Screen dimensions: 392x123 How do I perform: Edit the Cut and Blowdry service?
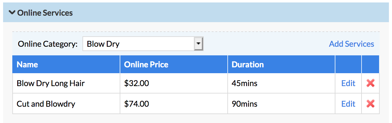(x=348, y=104)
